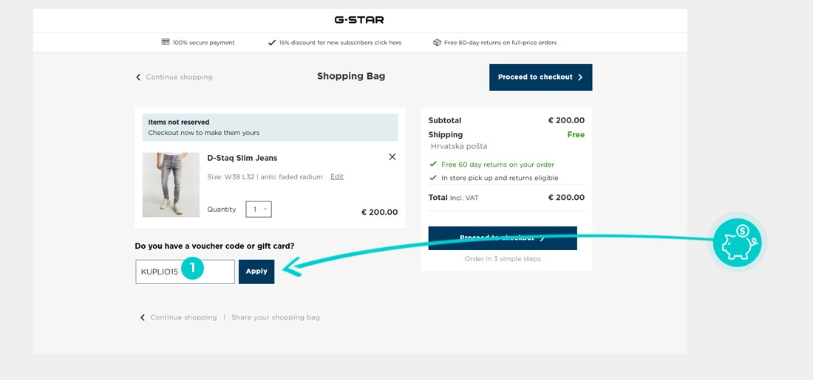Click back chevron beside bottom Continue shopping
Viewport: 813px width, 380px height.
click(143, 318)
